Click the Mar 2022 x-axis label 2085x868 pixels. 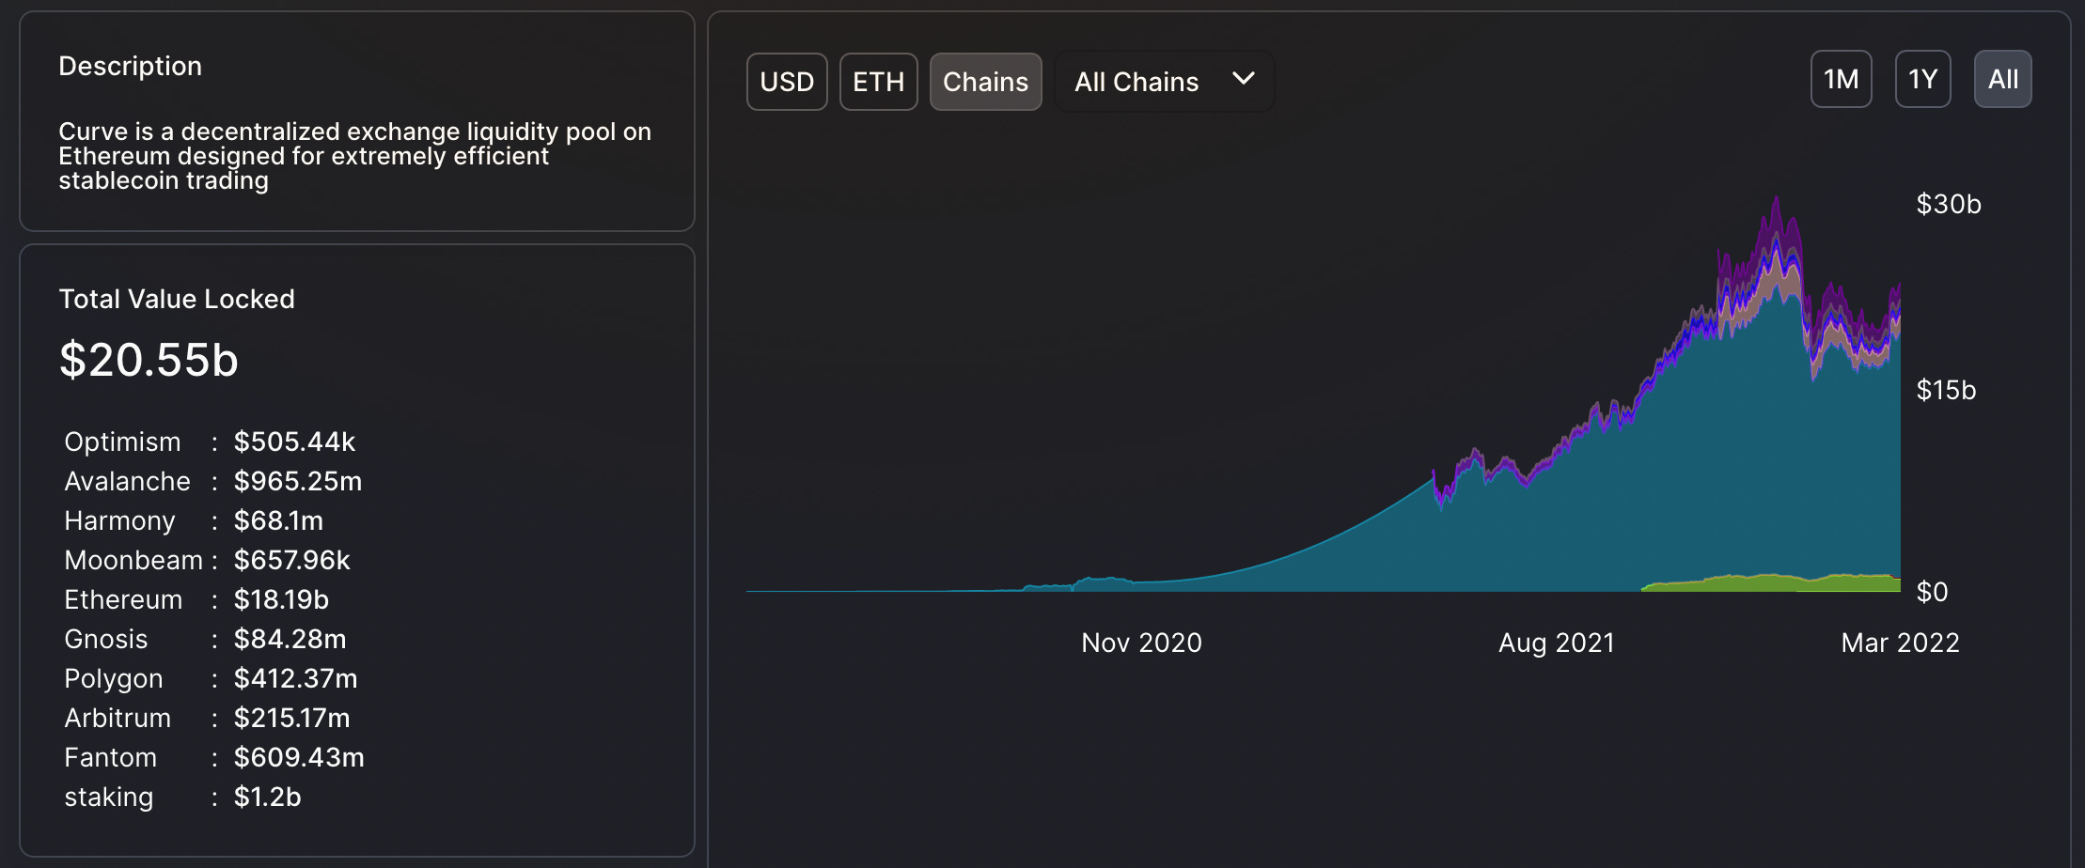[x=1900, y=643]
